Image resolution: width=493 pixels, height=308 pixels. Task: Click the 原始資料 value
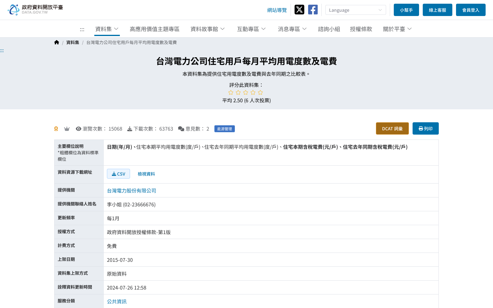click(117, 274)
